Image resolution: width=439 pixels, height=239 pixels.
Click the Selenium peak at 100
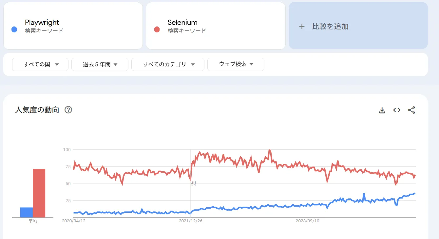269,150
